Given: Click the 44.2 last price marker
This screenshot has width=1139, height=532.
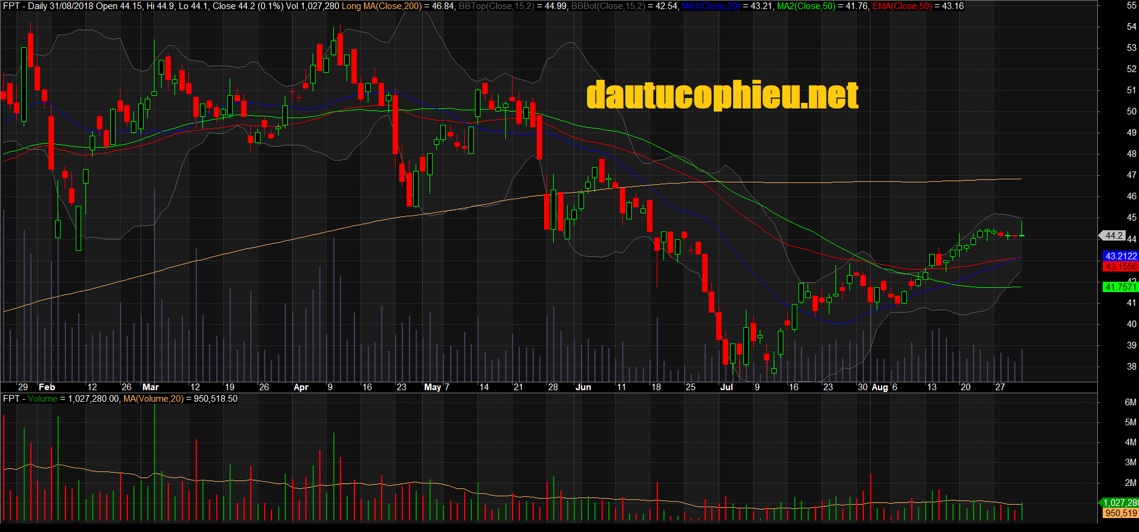Looking at the screenshot, I should 1114,236.
